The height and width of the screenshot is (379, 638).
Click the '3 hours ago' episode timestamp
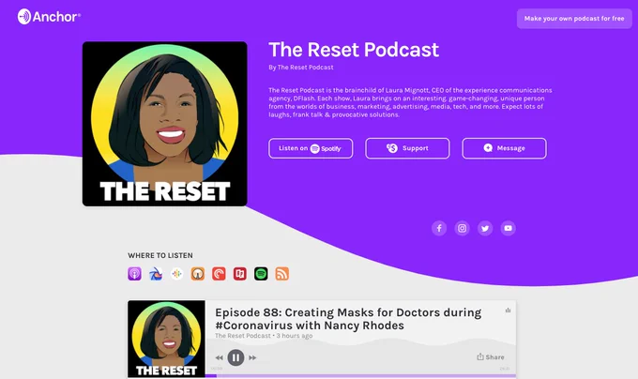pyautogui.click(x=295, y=336)
